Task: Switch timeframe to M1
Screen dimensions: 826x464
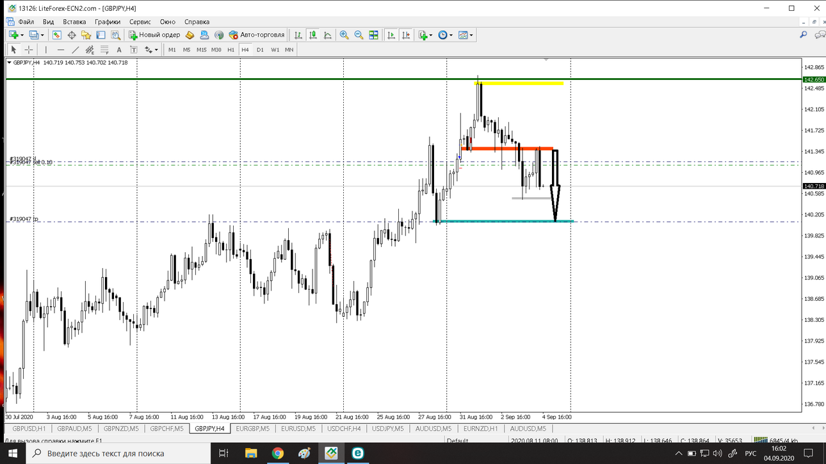Action: (172, 49)
